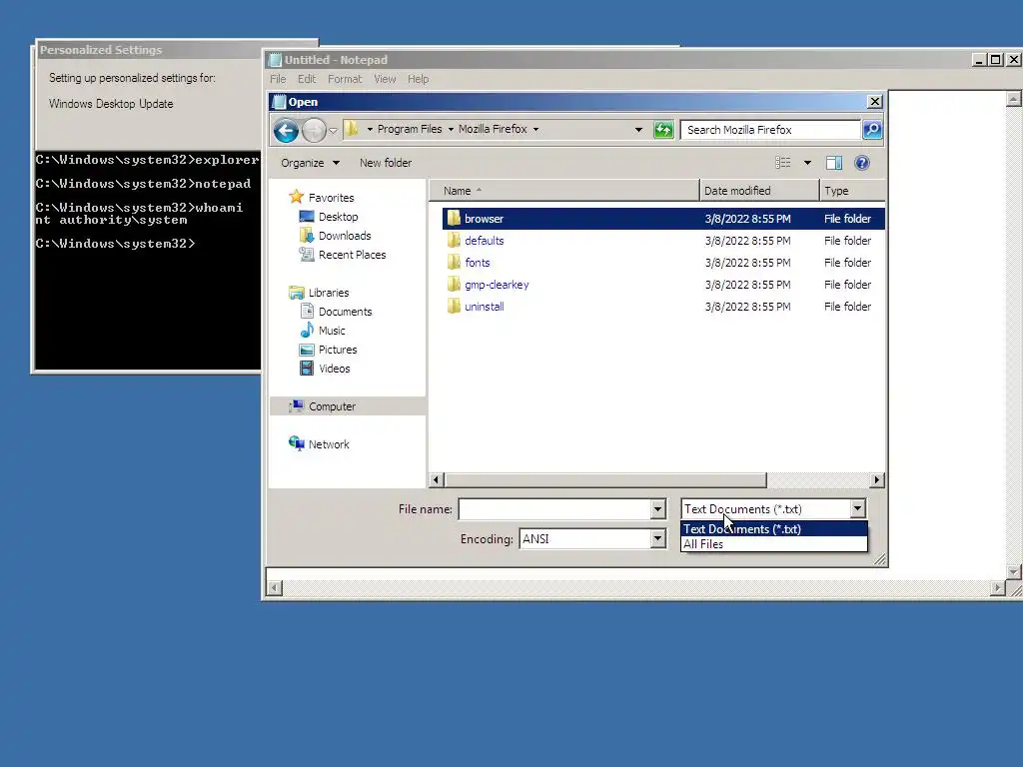The height and width of the screenshot is (767, 1023).
Task: Sort by the Name column header
Action: click(564, 191)
